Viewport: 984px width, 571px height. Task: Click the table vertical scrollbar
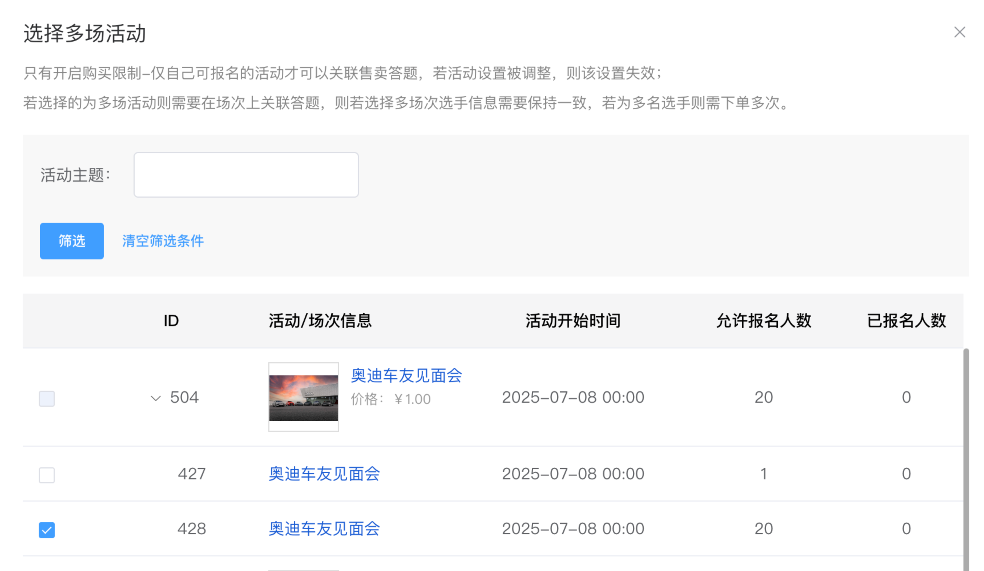(x=966, y=459)
